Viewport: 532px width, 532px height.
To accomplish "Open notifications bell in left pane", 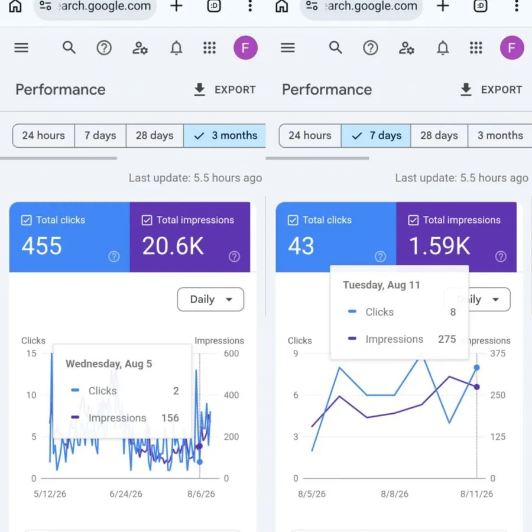I will click(176, 48).
